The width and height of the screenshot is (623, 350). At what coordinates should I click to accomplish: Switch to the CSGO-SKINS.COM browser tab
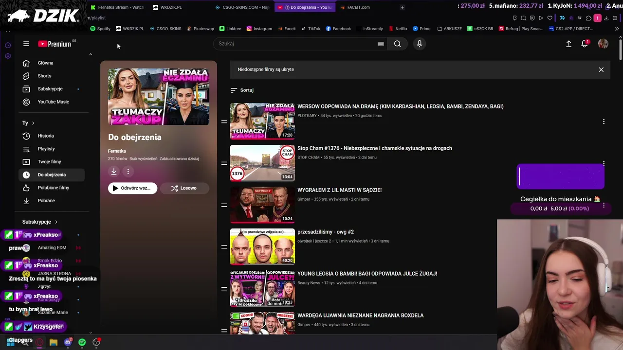tap(242, 7)
